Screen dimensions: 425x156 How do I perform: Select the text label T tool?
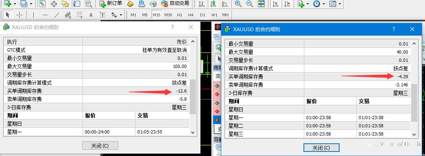pyautogui.click(x=102, y=15)
